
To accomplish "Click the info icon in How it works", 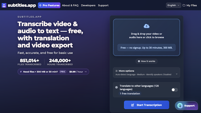I will click(139, 61).
